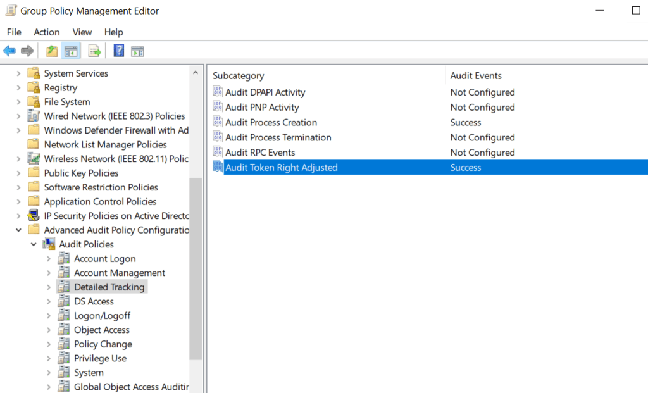This screenshot has width=648, height=393.
Task: Collapse the Advanced Audit Policy Configuration node
Action: point(18,230)
